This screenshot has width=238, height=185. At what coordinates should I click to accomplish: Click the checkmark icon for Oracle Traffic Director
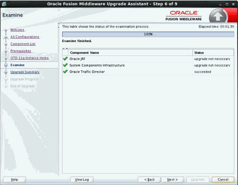point(65,72)
